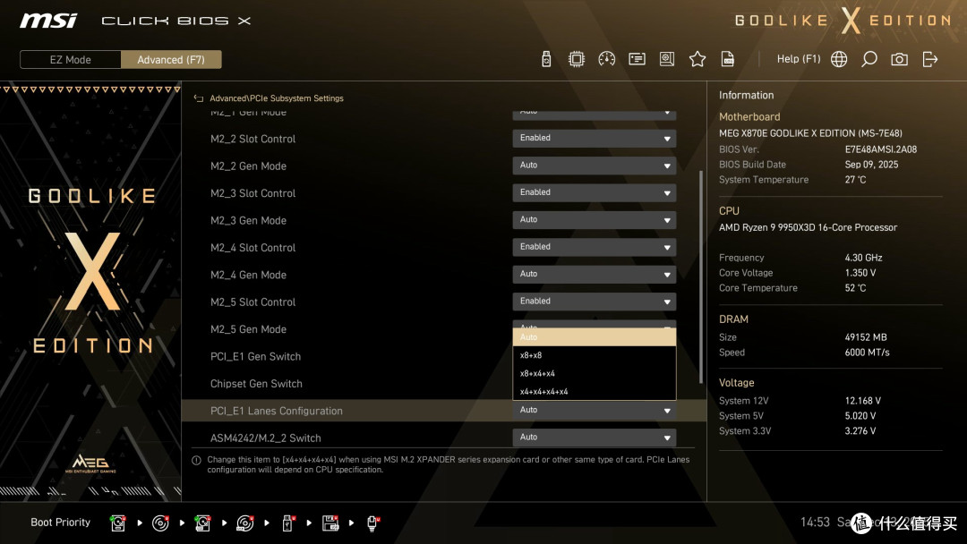
Task: Click the System 5V reading 5.020 V
Action: coord(860,416)
